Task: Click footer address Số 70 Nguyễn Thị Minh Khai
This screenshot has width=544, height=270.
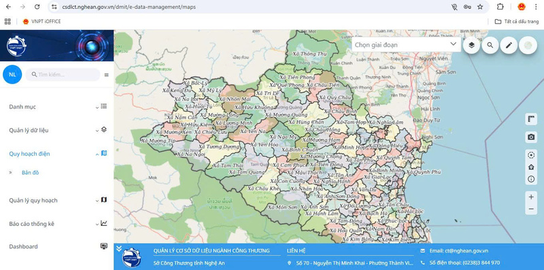Action: [354, 263]
